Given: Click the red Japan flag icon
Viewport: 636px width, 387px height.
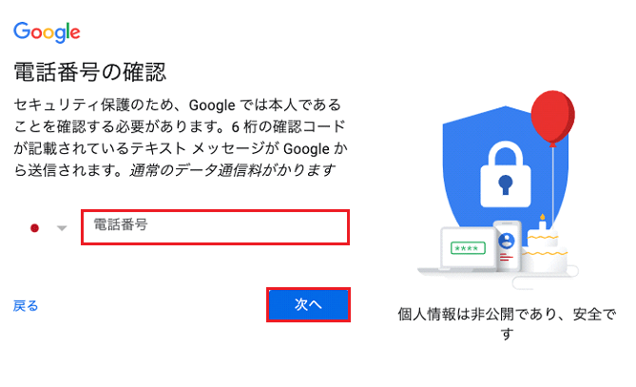Looking at the screenshot, I should [35, 228].
